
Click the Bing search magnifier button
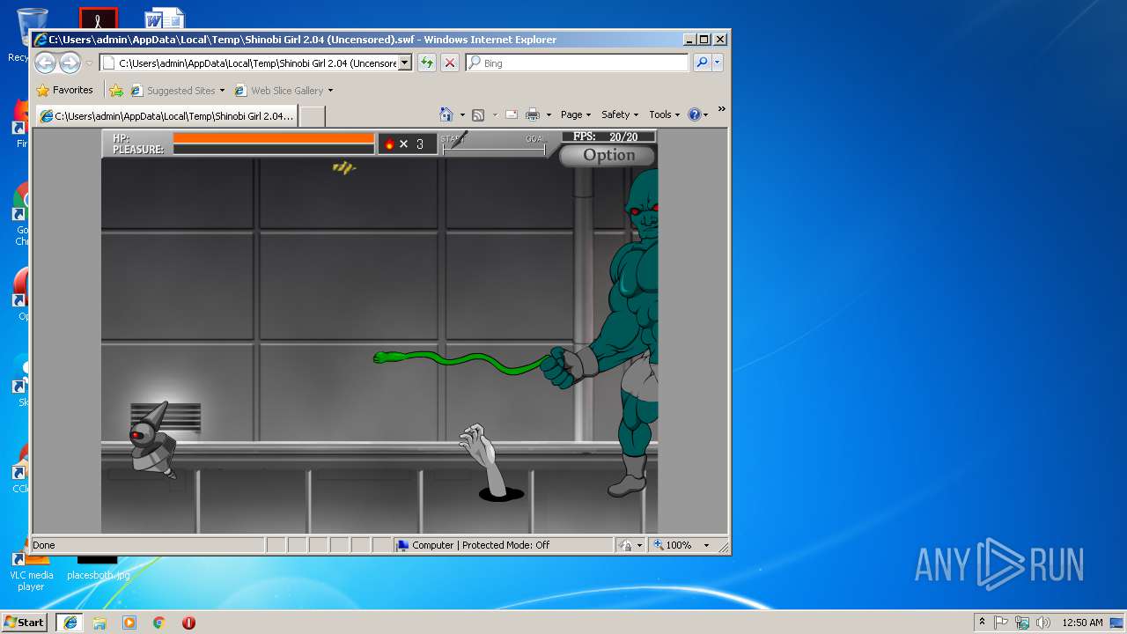tap(702, 63)
